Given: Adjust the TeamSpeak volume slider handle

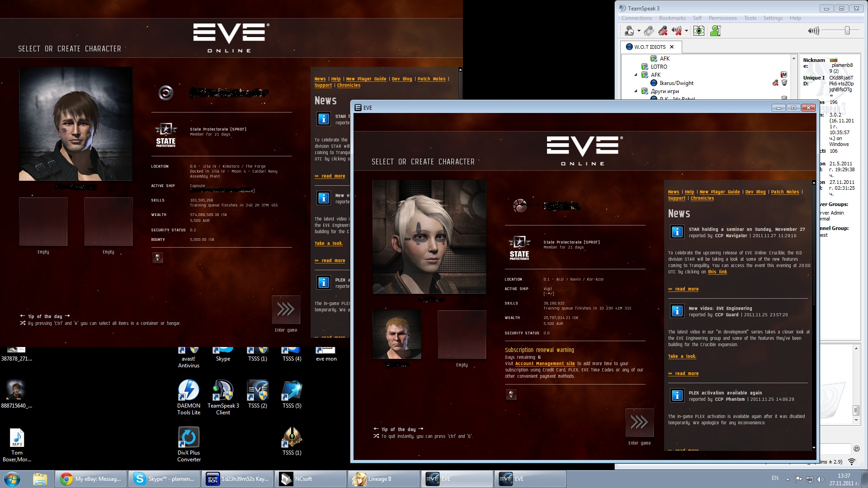Looking at the screenshot, I should pos(847,30).
